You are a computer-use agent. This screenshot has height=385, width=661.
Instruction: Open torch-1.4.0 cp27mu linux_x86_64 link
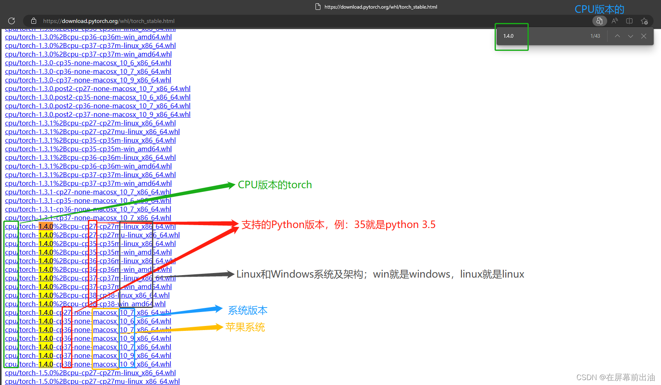point(92,235)
